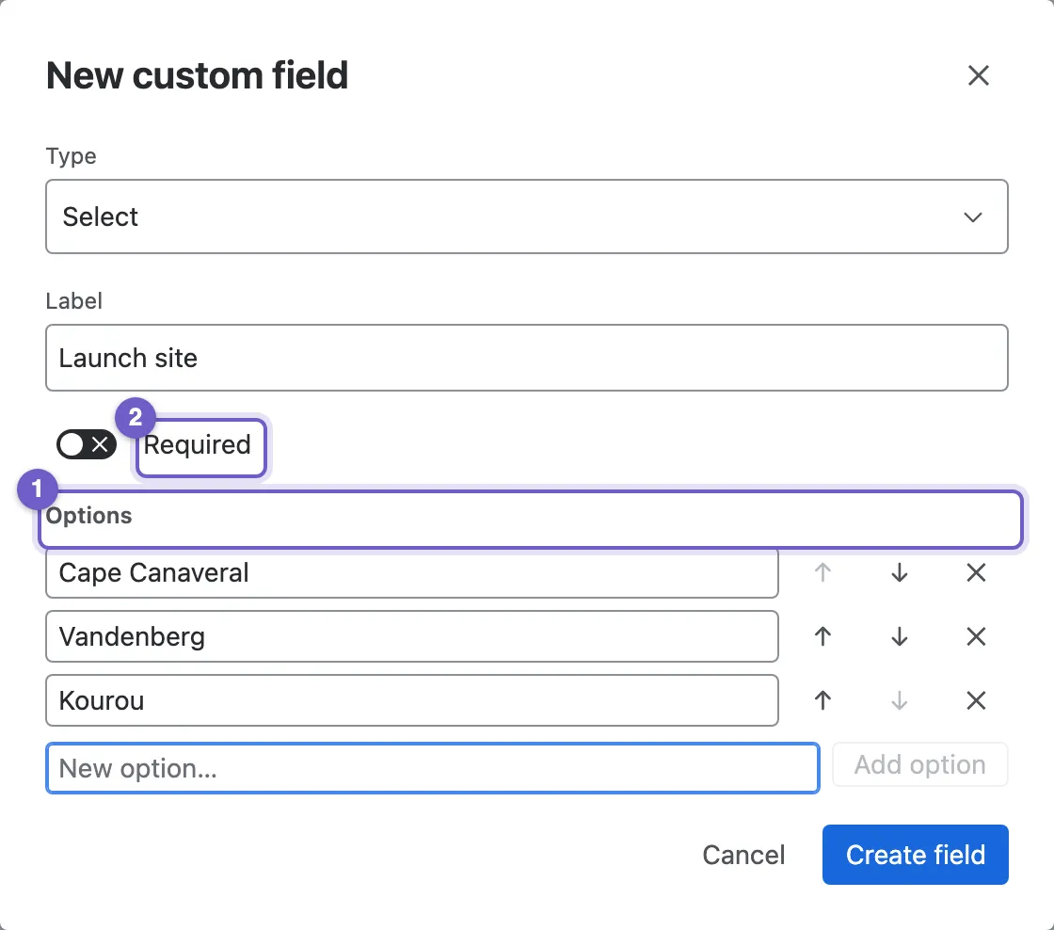
Task: Click the Type field label
Action: 71,156
